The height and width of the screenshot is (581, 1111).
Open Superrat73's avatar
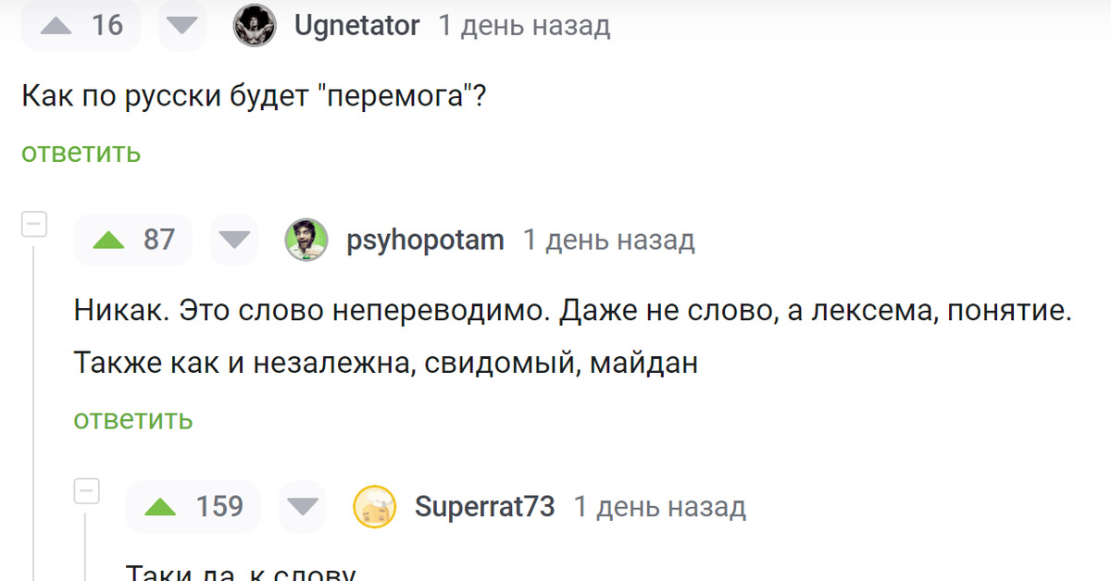(x=375, y=507)
